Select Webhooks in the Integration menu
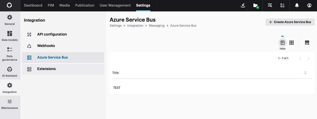 [46, 46]
